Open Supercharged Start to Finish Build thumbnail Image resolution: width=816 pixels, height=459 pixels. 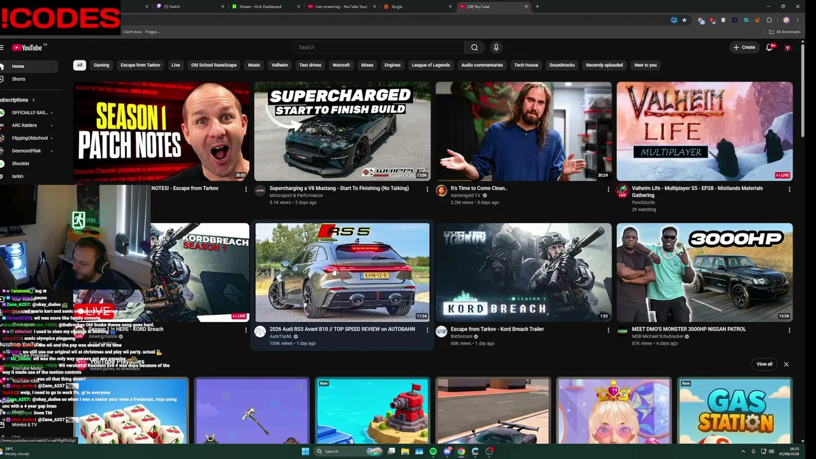click(x=342, y=131)
